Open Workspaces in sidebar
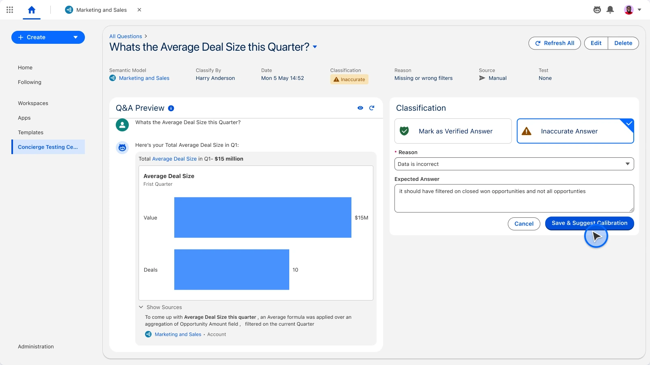 pos(33,103)
